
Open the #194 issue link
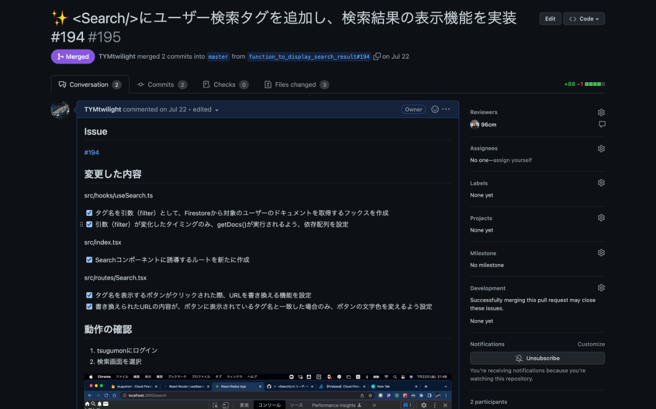91,152
